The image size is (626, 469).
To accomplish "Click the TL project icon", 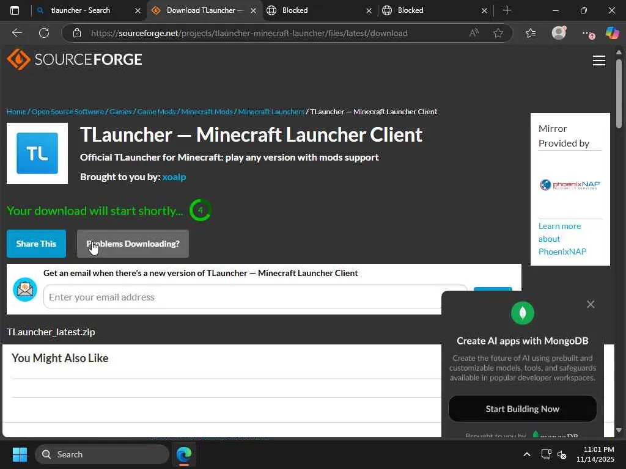I will tap(37, 153).
